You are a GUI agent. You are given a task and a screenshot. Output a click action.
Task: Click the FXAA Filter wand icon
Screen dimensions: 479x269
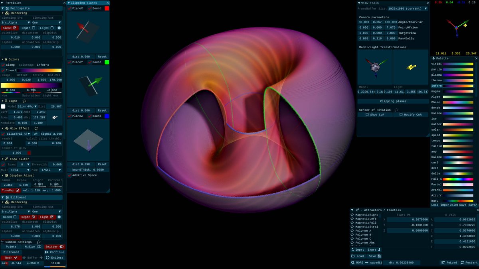point(6,159)
